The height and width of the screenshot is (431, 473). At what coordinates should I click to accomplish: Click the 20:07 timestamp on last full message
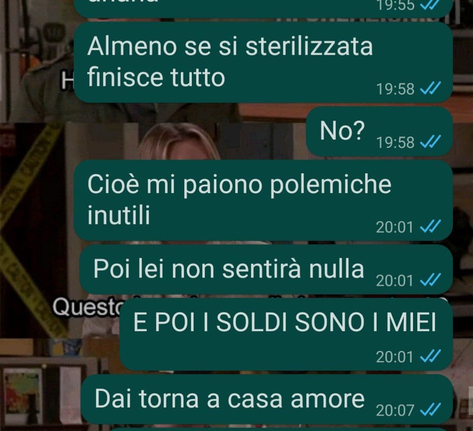pos(395,410)
